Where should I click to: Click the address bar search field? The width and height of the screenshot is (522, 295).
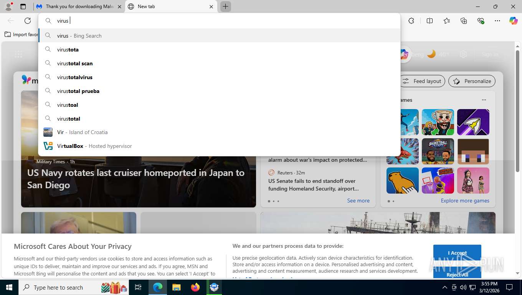[219, 21]
